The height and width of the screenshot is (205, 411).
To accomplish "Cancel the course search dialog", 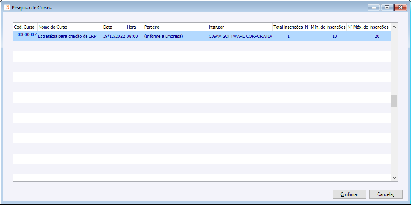I will pyautogui.click(x=385, y=194).
